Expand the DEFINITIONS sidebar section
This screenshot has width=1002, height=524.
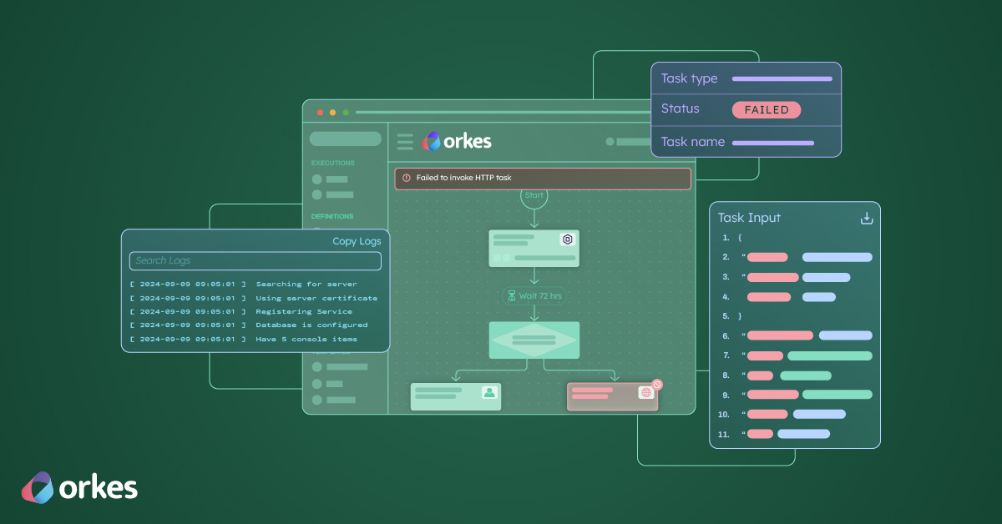click(x=333, y=216)
